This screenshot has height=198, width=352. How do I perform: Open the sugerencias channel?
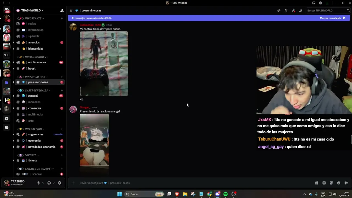pyautogui.click(x=40, y=134)
